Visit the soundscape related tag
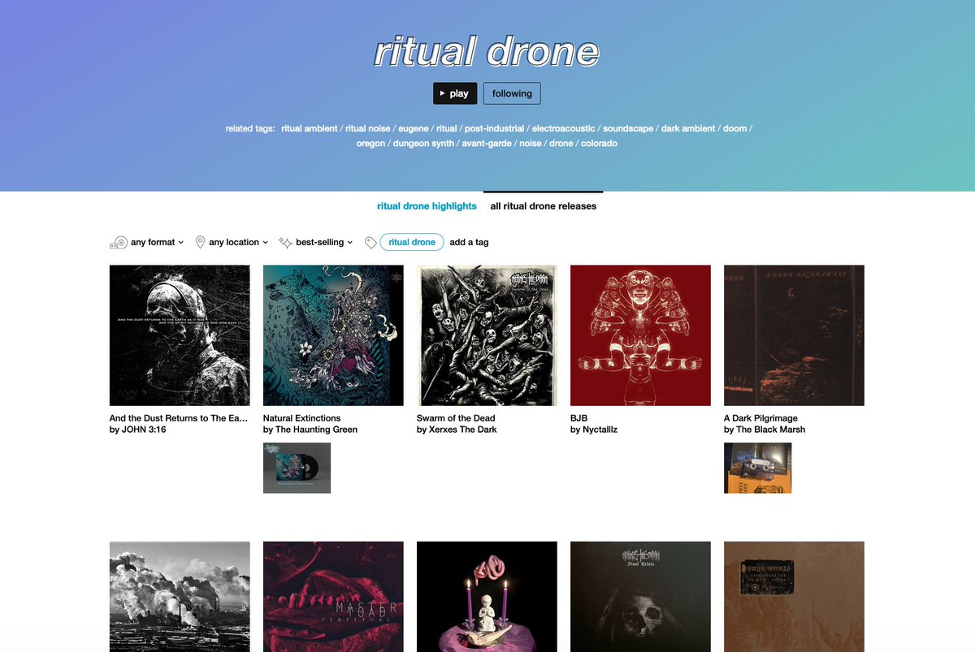 point(628,128)
